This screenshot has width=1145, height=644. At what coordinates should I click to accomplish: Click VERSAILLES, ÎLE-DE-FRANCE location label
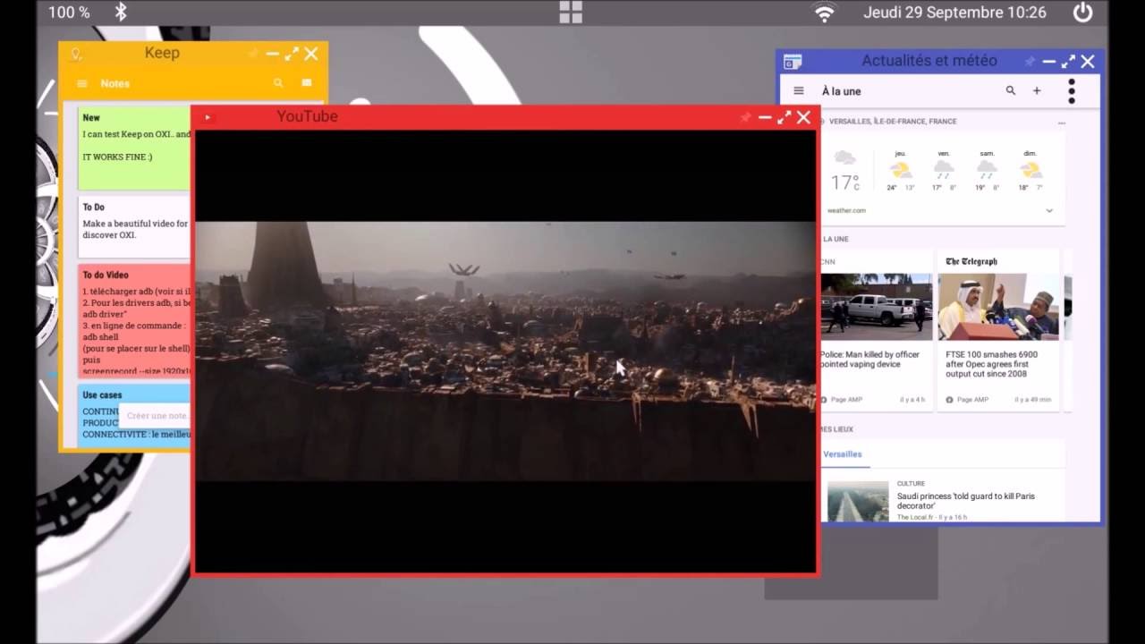click(893, 122)
